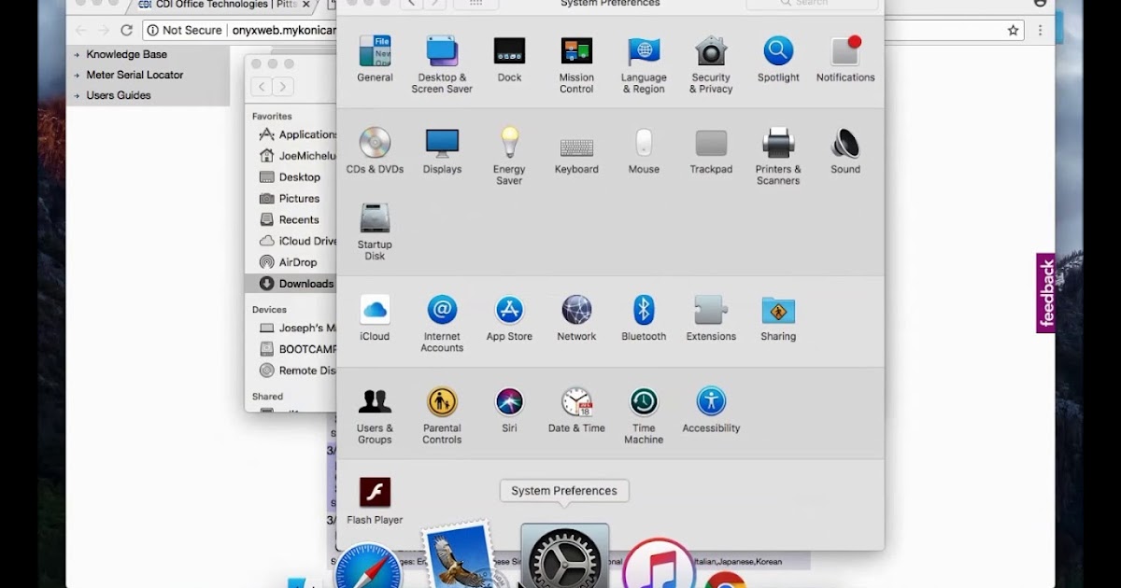
Task: Open Parental Controls preferences
Action: point(442,415)
